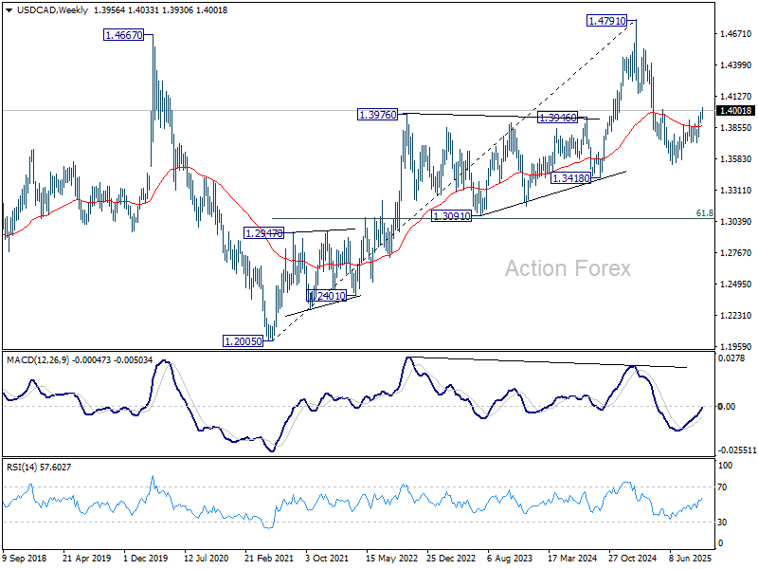758x569 pixels.
Task: Click the 25 Dec 2022 date label
Action: 451,558
